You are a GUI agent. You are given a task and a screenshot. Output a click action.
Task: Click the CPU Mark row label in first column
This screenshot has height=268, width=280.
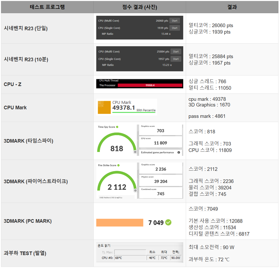tap(15, 108)
